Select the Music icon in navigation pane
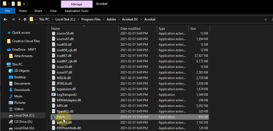 click(x=11, y=96)
